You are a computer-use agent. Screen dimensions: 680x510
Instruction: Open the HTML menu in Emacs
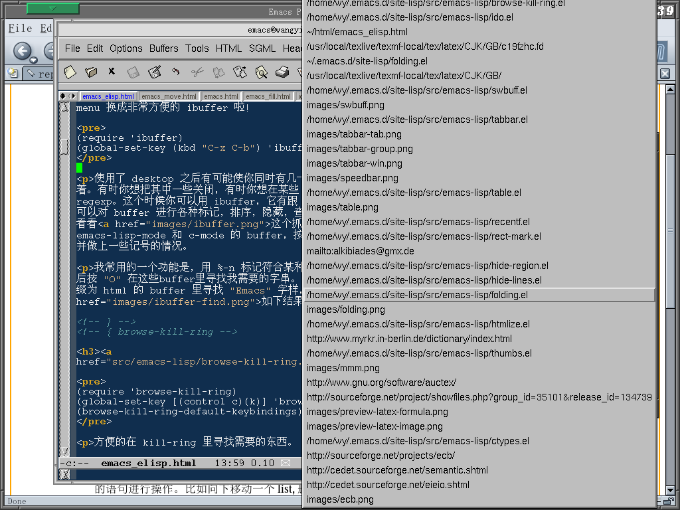[228, 48]
